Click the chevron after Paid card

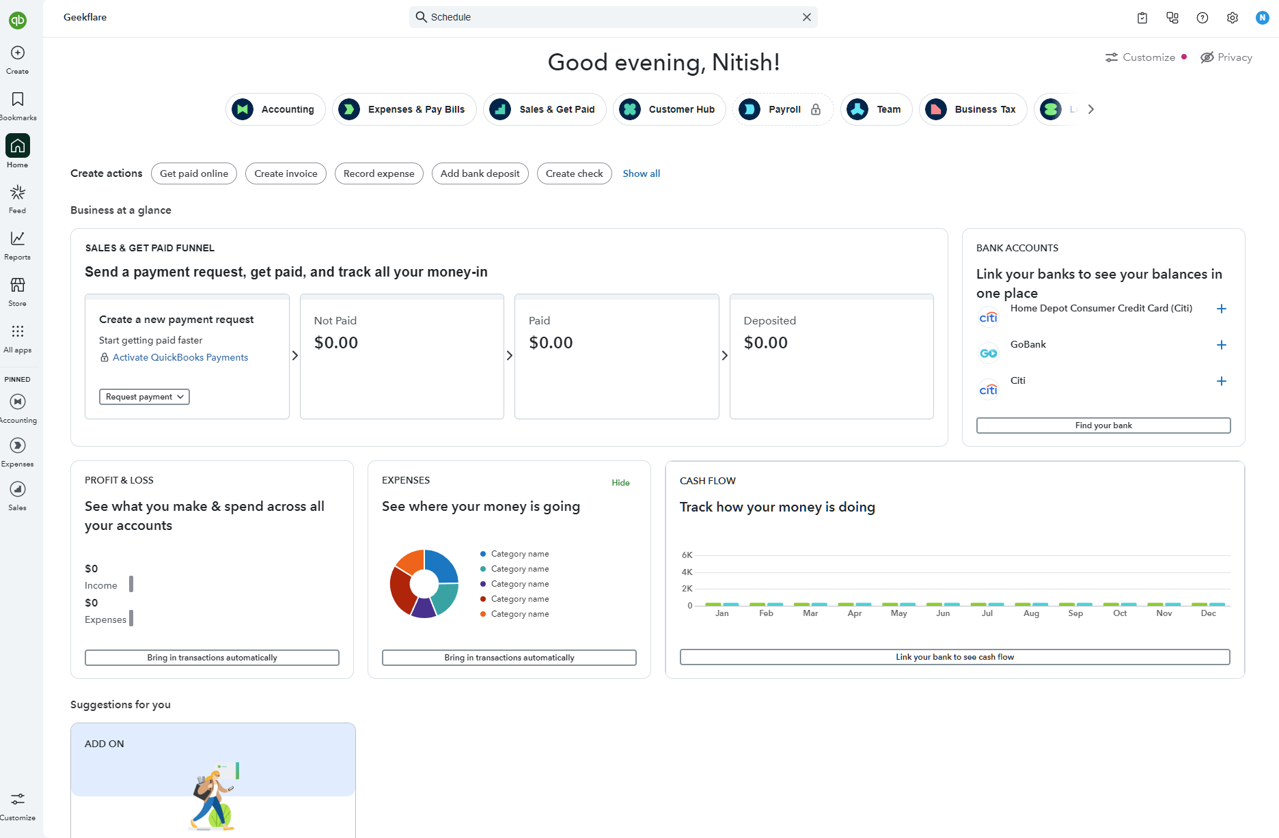[x=725, y=356]
